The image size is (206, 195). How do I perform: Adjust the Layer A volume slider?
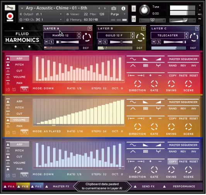[x=68, y=42]
